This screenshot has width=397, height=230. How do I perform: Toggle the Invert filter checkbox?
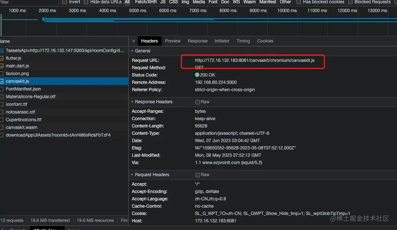65,2
